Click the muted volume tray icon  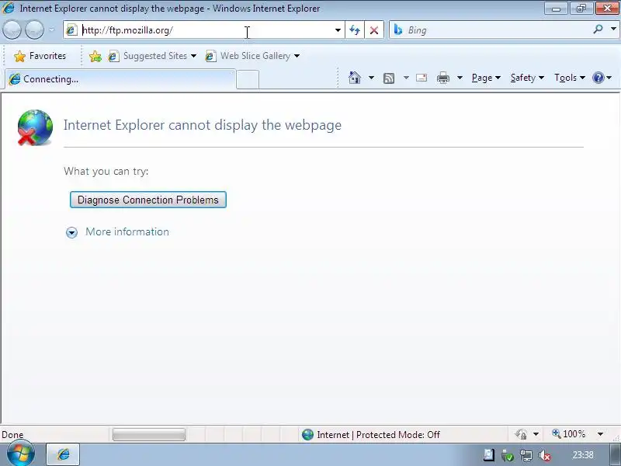(545, 456)
